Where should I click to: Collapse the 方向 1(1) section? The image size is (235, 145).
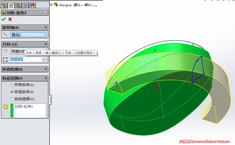coord(46,44)
